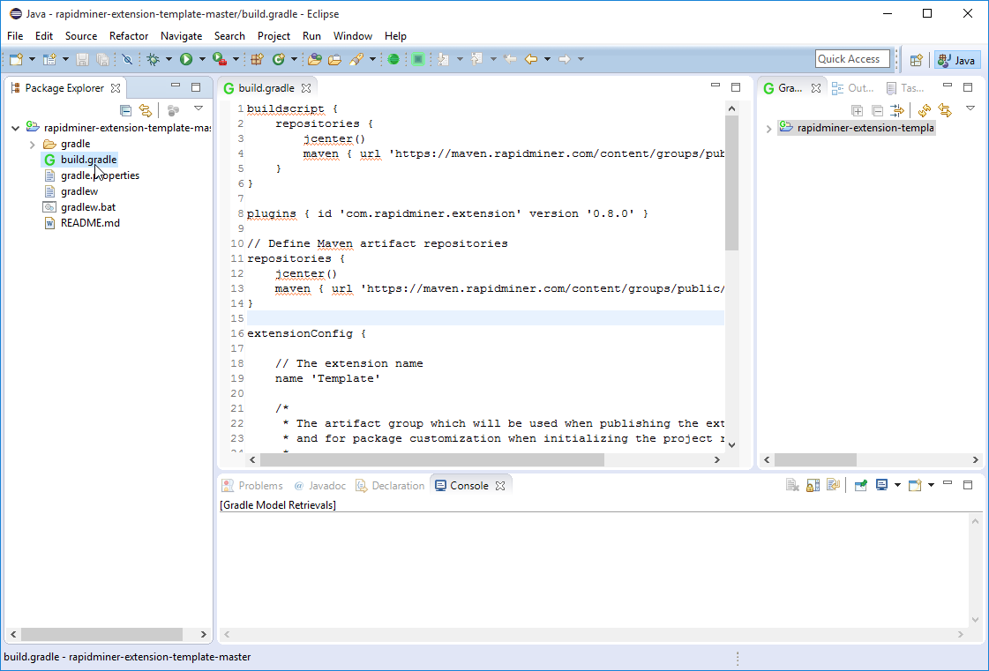Pin the Console view
This screenshot has width=989, height=671.
[860, 484]
